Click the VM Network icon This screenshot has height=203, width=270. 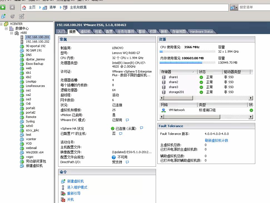pos(164,110)
